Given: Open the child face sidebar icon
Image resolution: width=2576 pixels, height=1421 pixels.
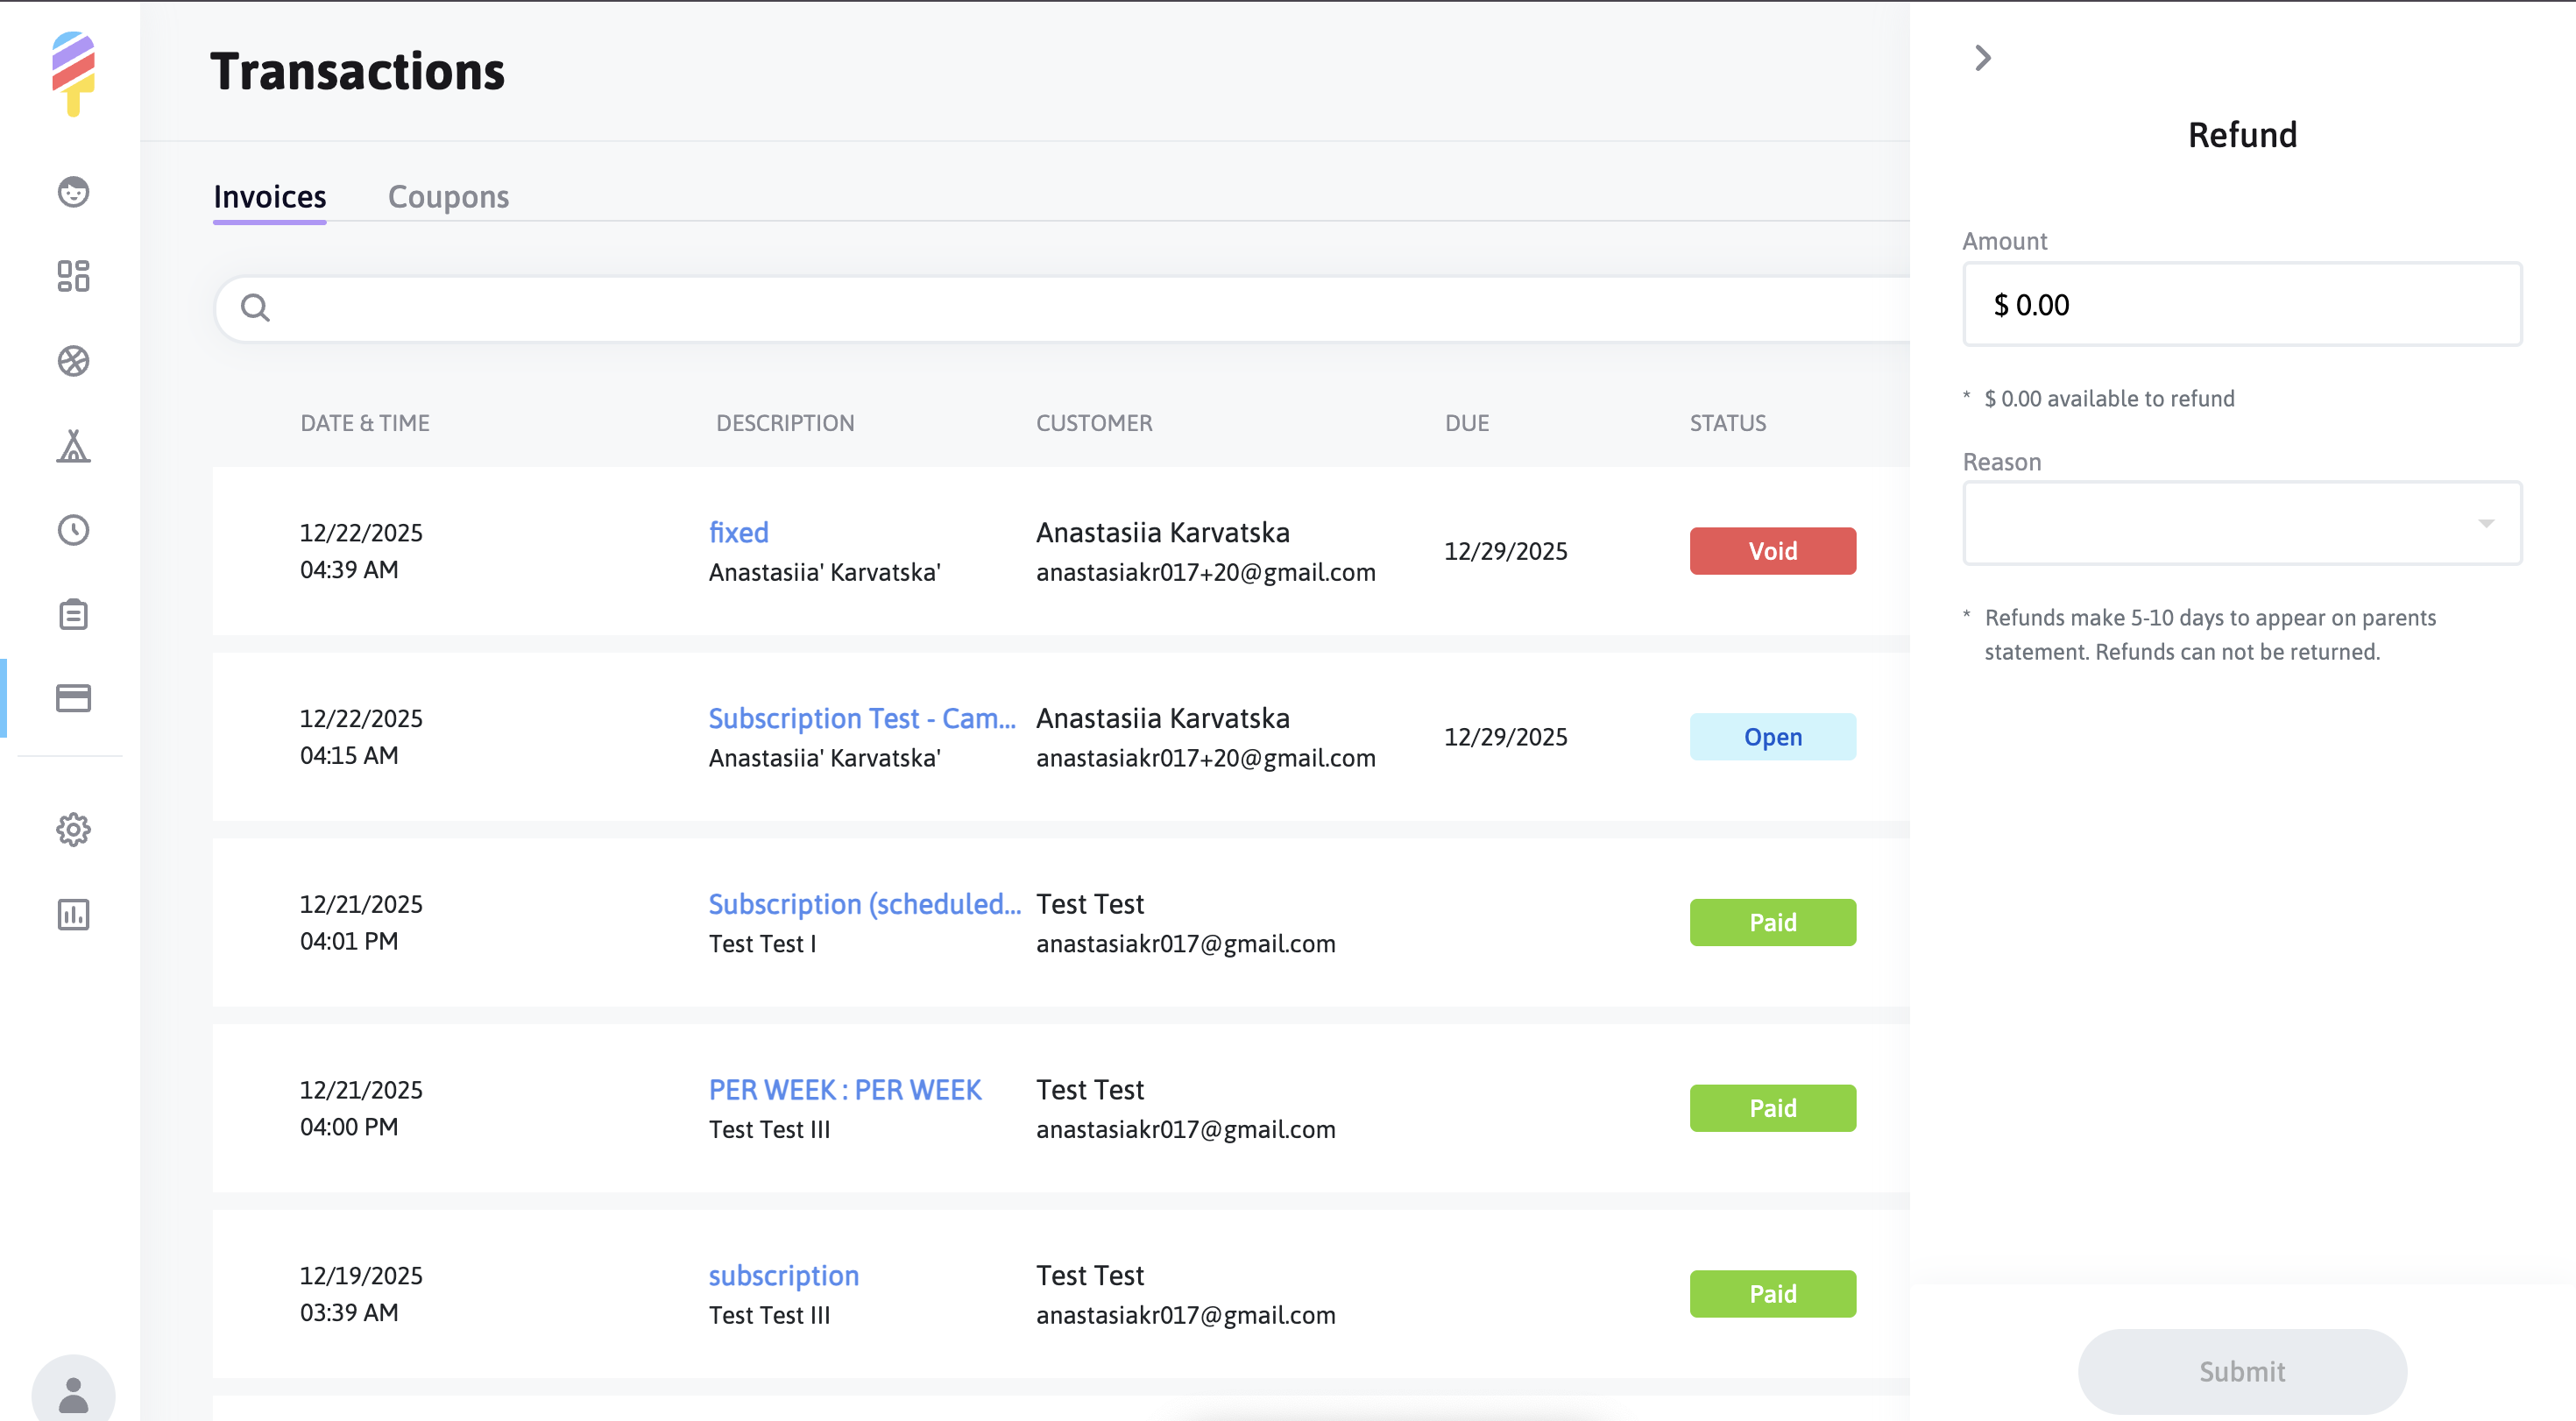Looking at the screenshot, I should pos(73,191).
